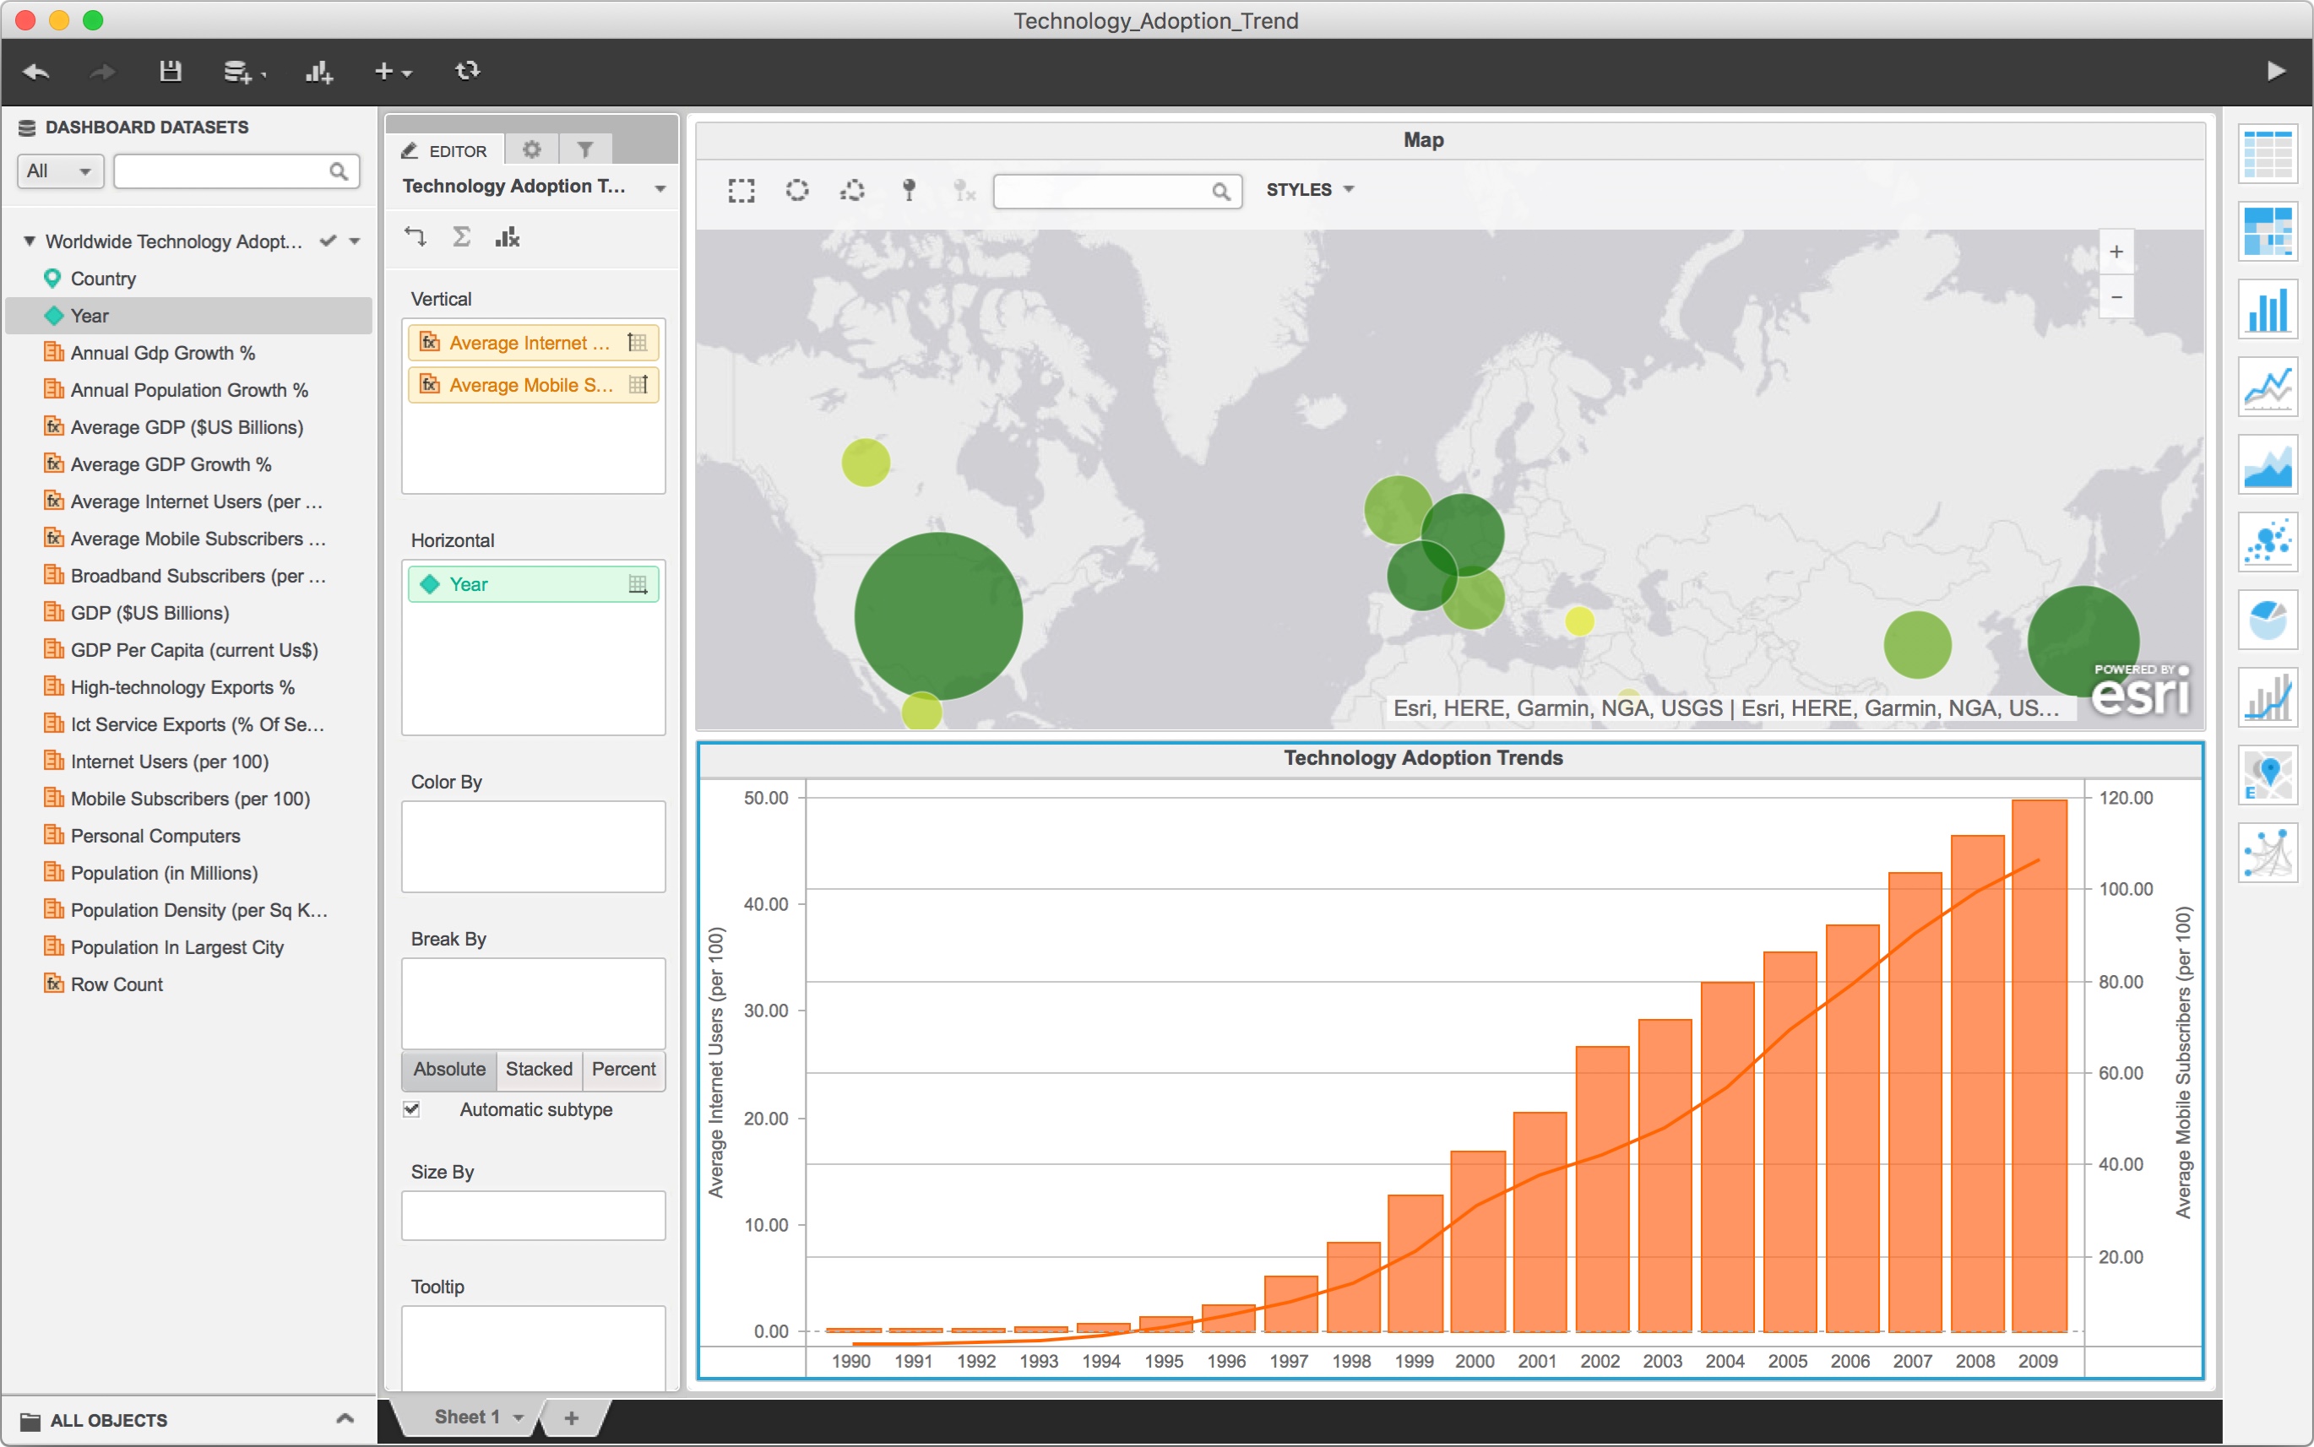Open the Technology Adoption T... visualization dropdown

click(660, 188)
